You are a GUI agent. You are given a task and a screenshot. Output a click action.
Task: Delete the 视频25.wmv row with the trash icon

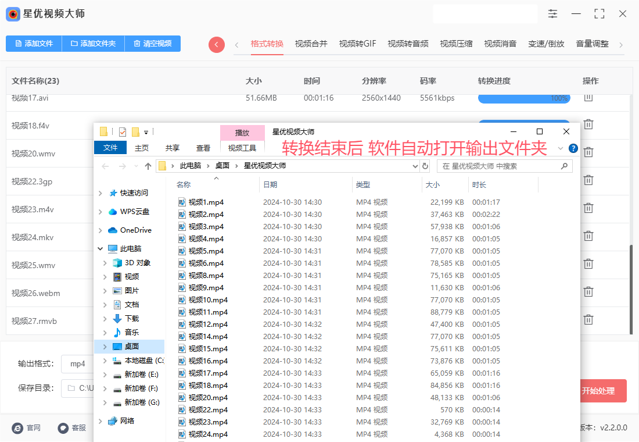coord(588,263)
